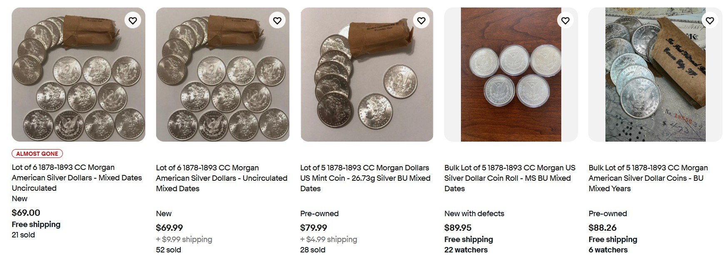
Task: Click the $69.00 price
Action: pos(26,213)
